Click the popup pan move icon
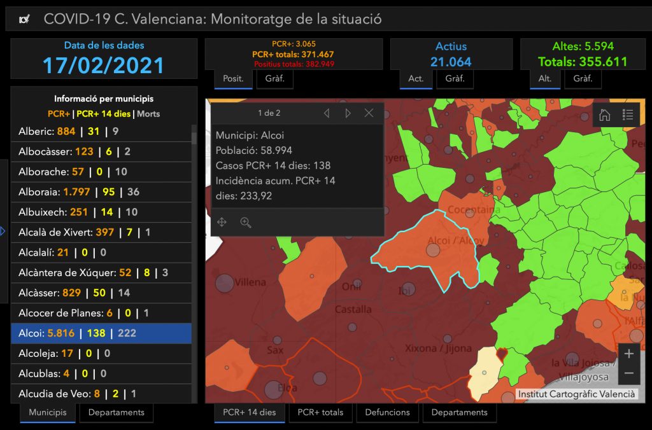Image resolution: width=652 pixels, height=430 pixels. pyautogui.click(x=222, y=222)
